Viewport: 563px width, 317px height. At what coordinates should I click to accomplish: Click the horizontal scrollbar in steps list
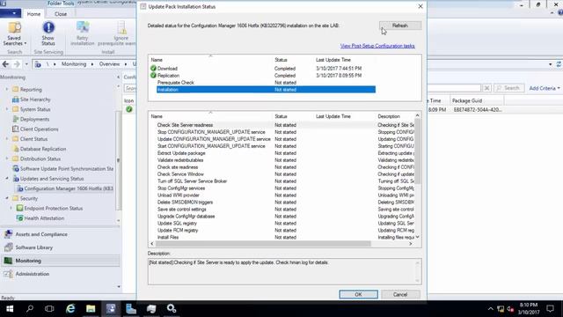pos(263,244)
